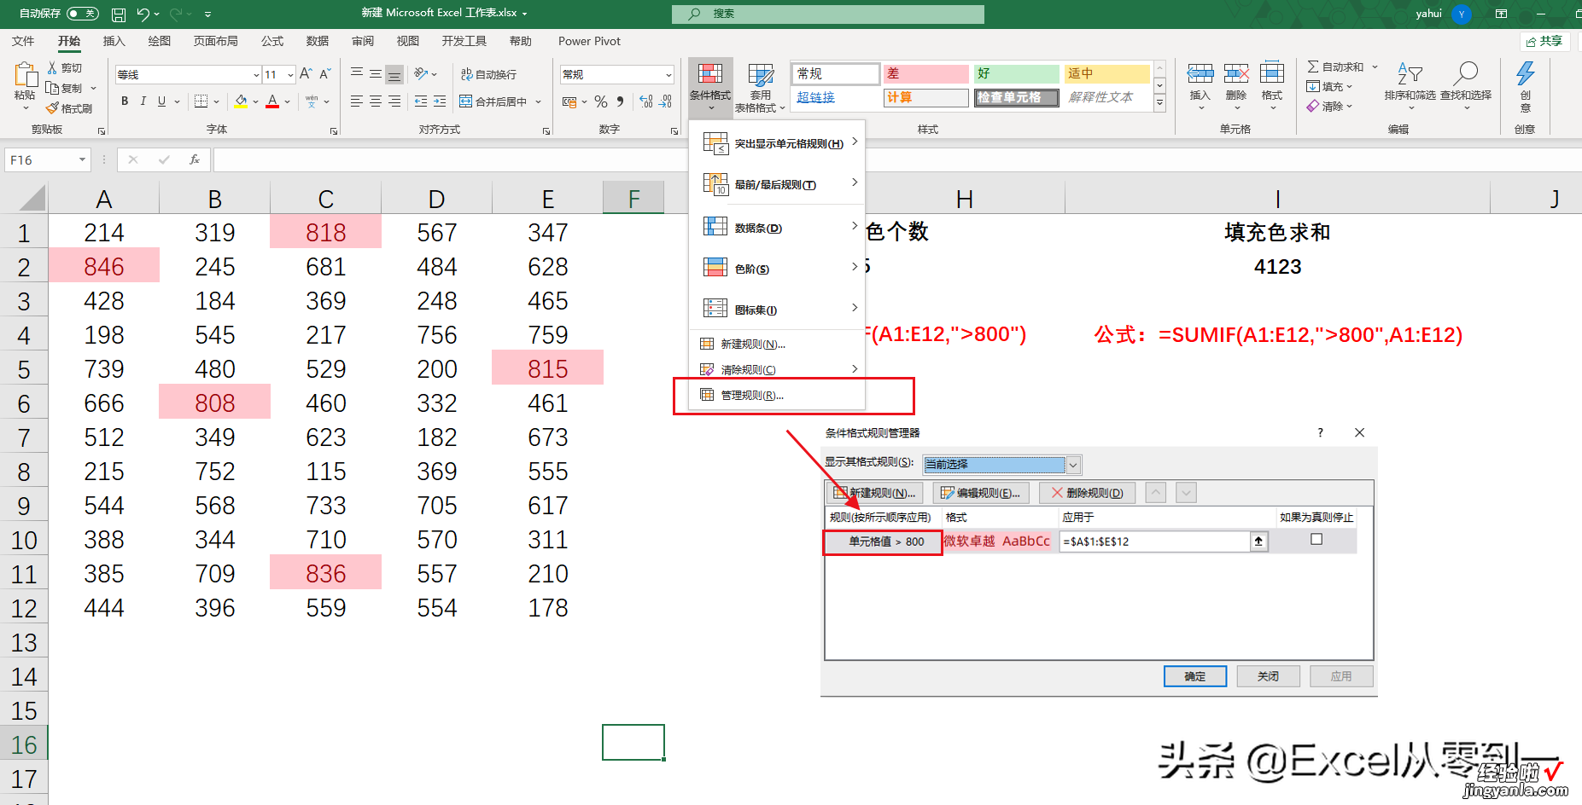
Task: Click the Close button in dialog
Action: tap(1268, 676)
